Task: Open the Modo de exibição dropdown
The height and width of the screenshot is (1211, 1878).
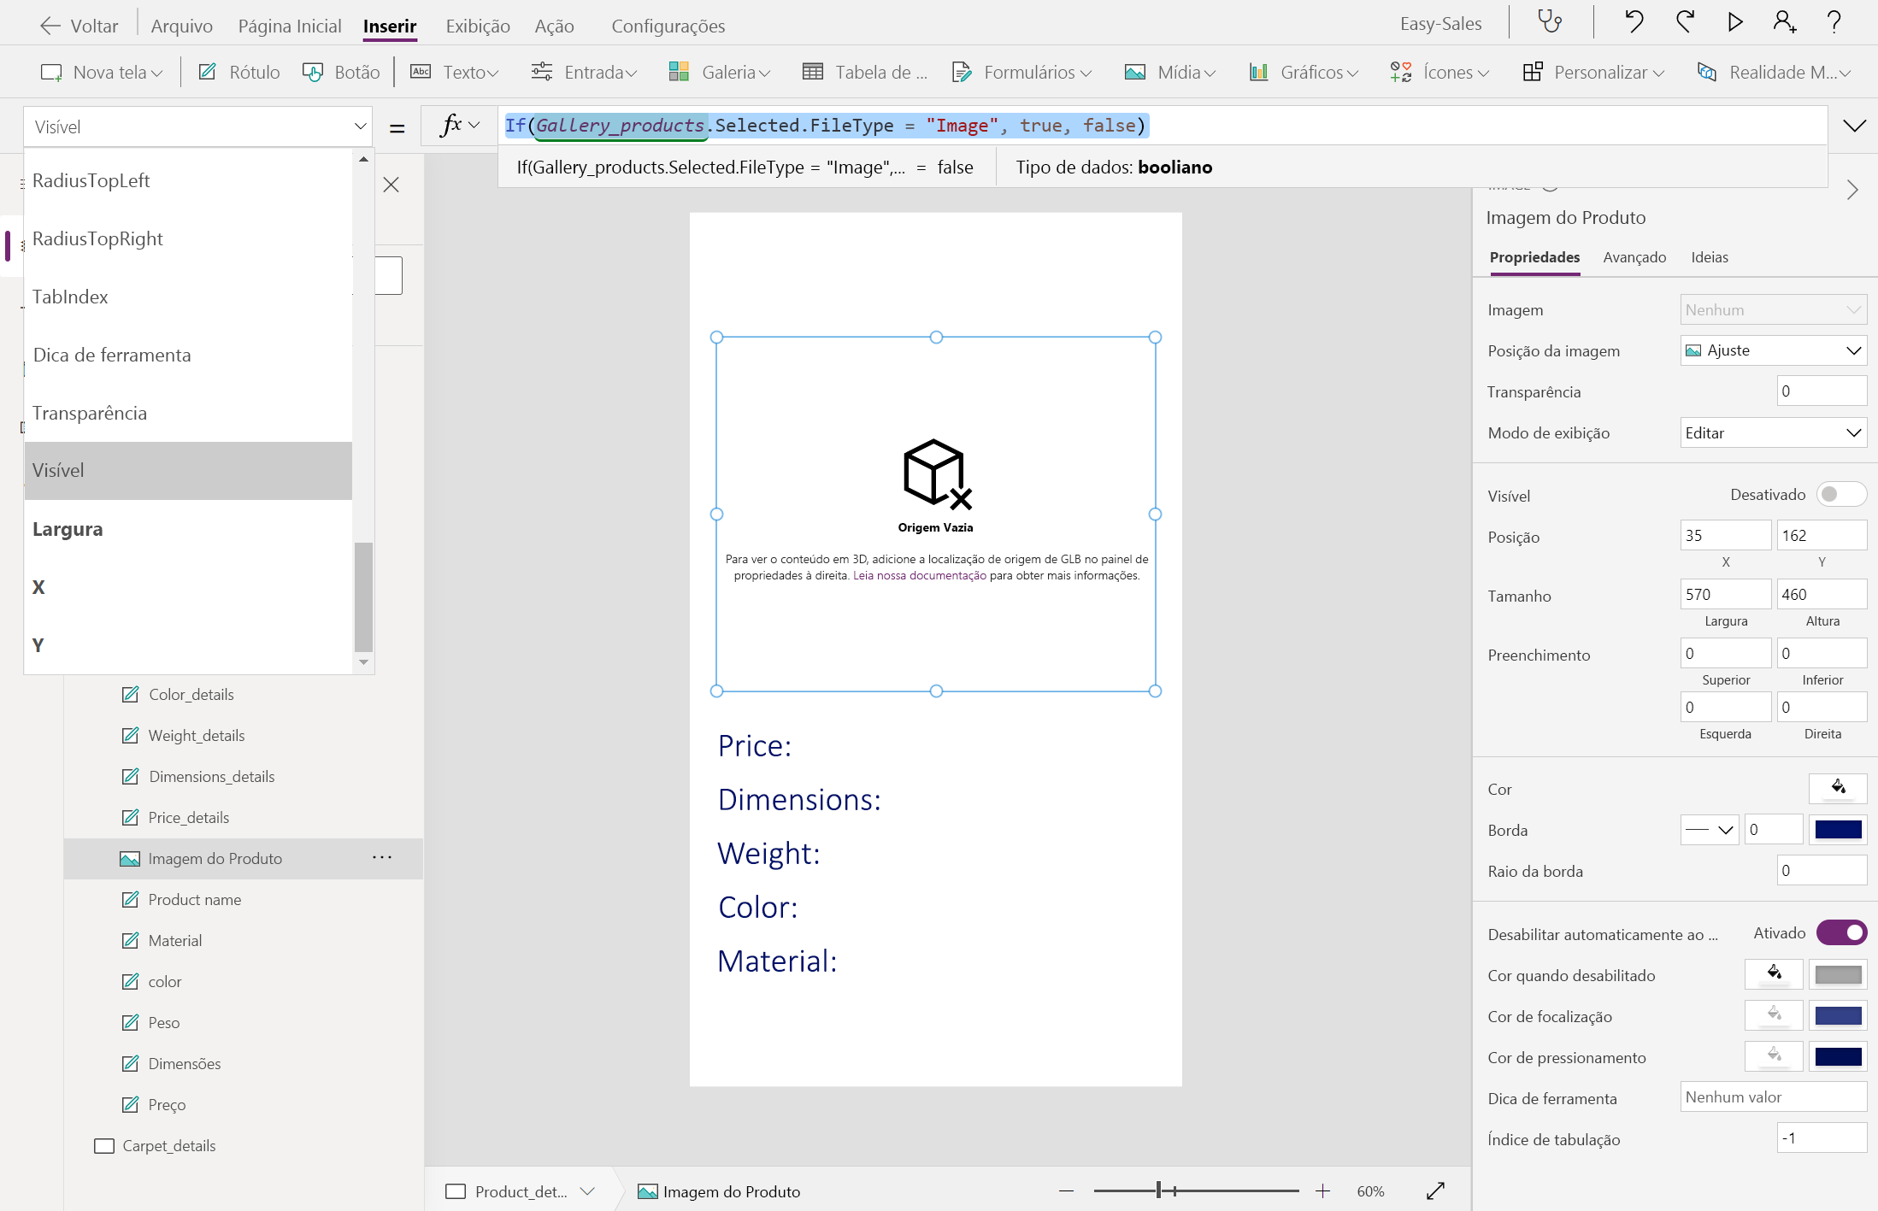Action: click(x=1773, y=432)
